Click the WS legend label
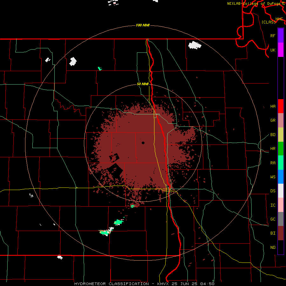The width and height of the screenshot is (286, 286). pyautogui.click(x=273, y=177)
